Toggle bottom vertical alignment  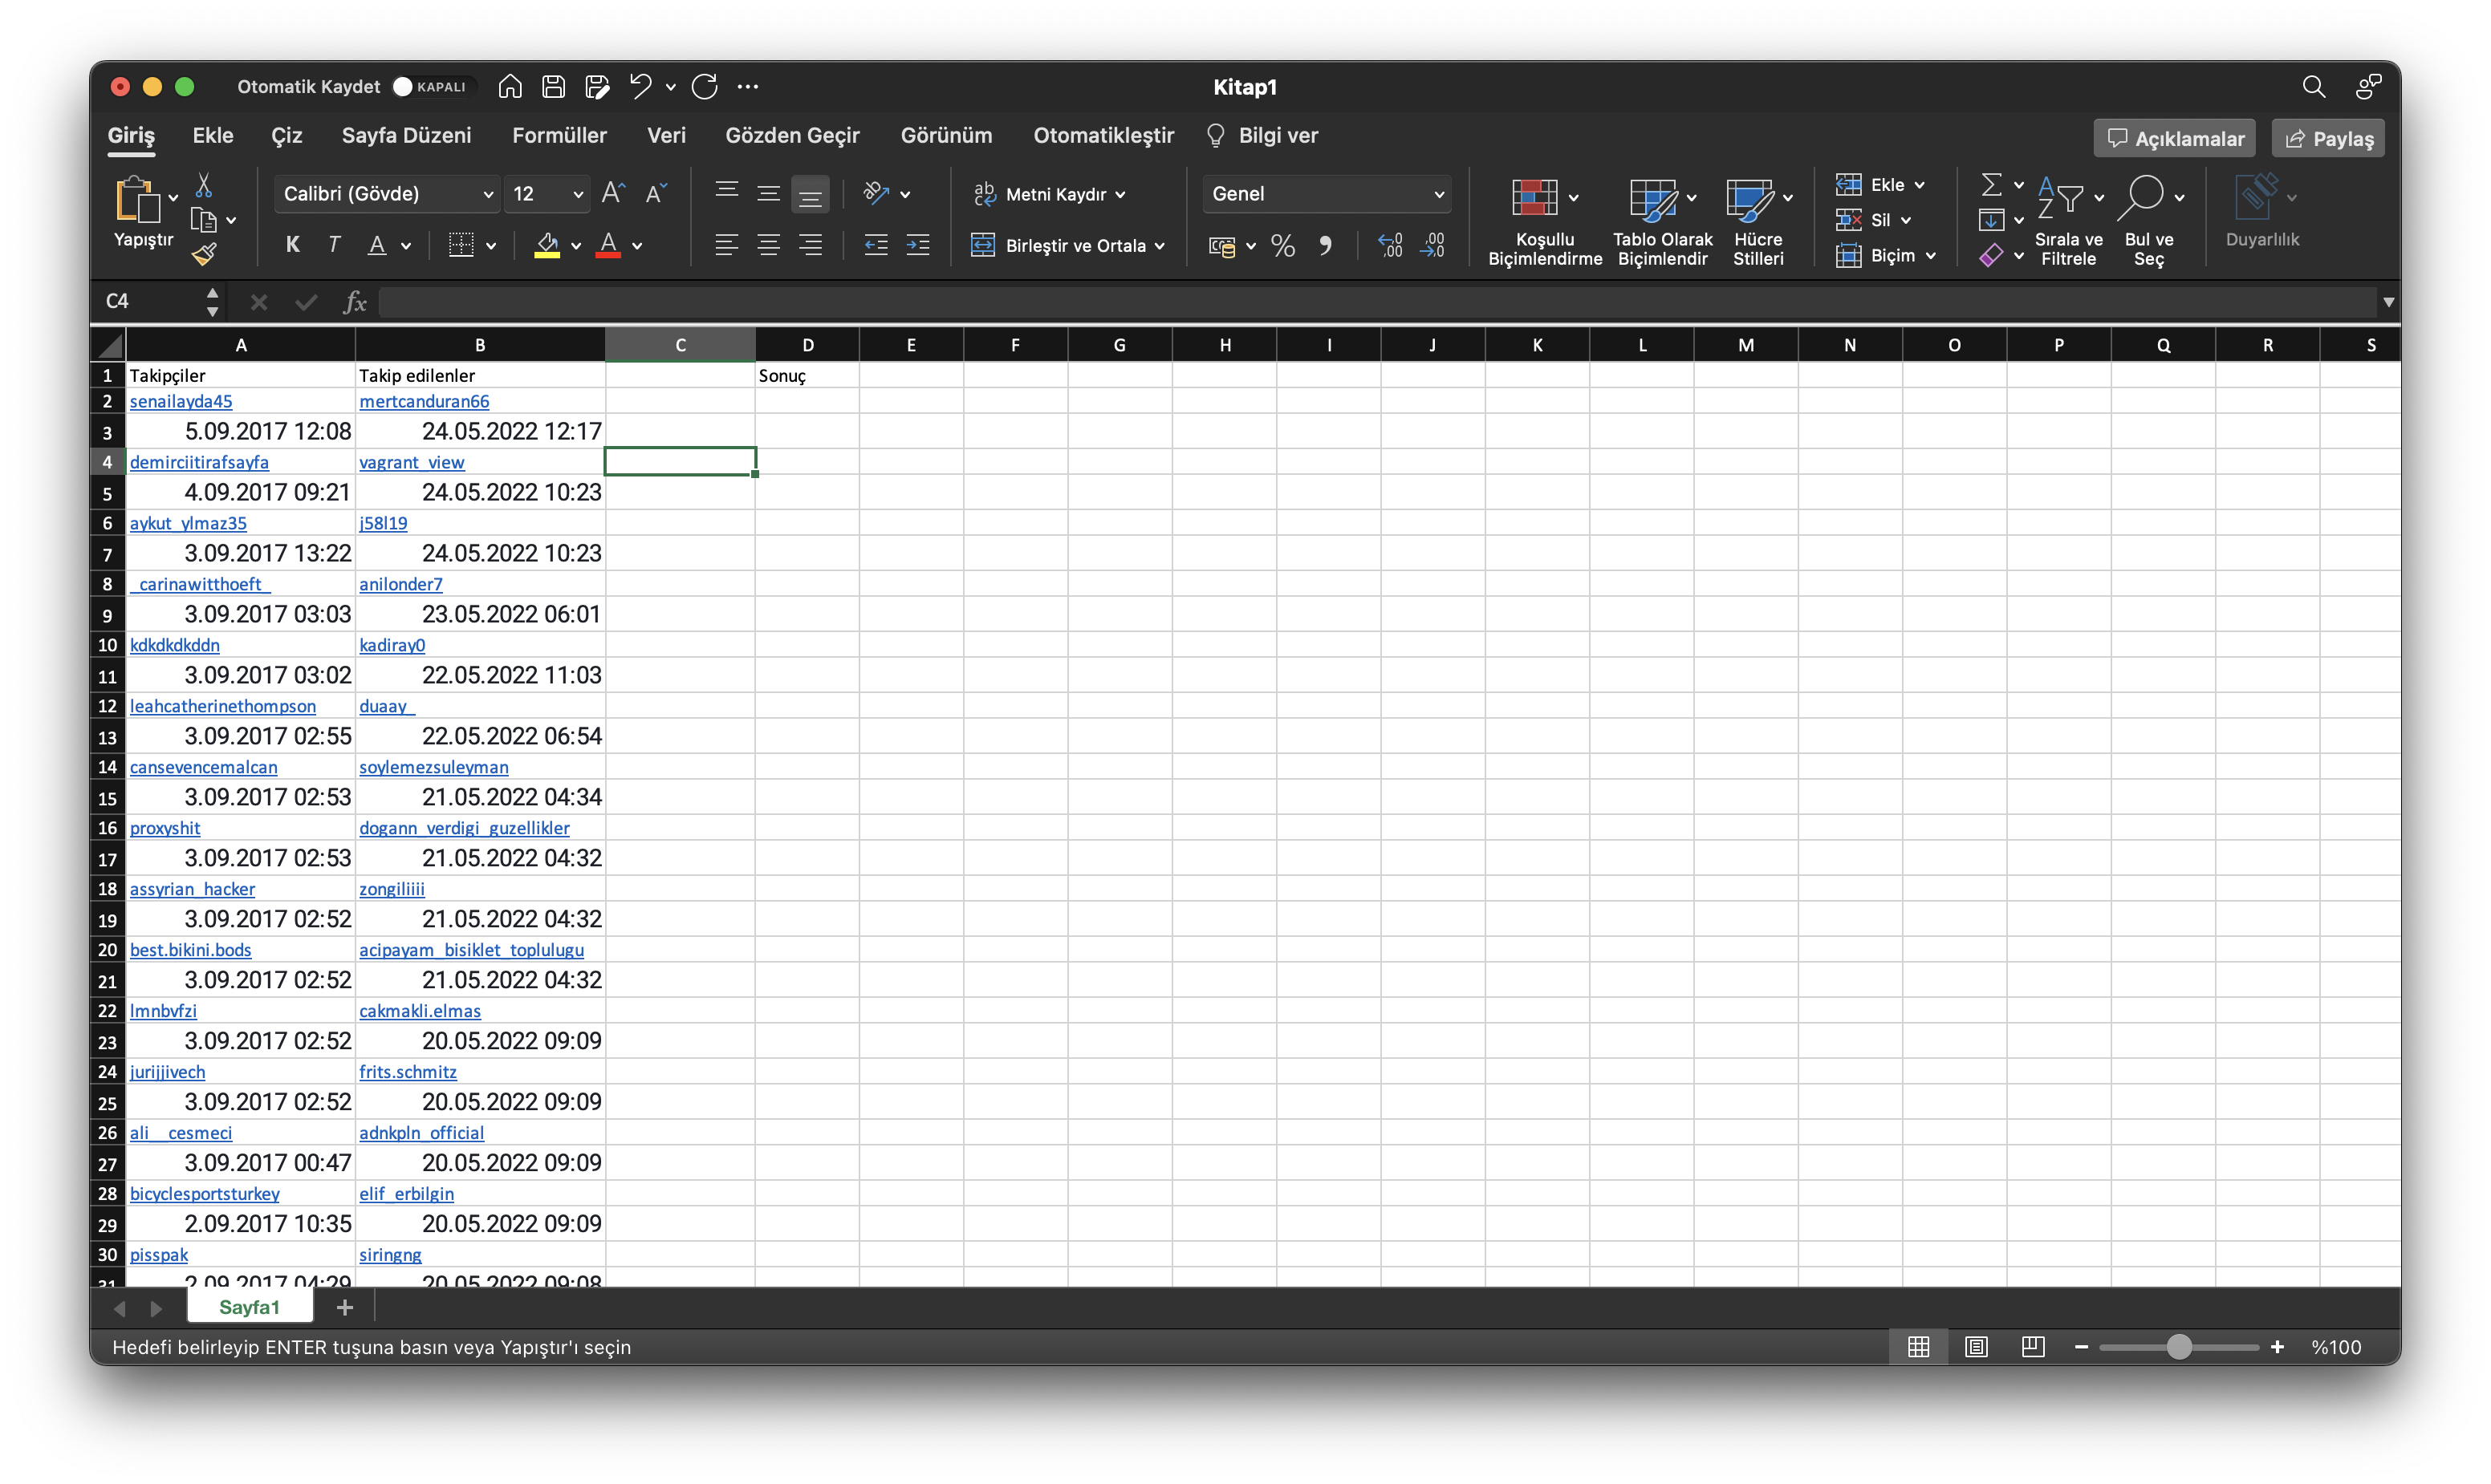811,194
